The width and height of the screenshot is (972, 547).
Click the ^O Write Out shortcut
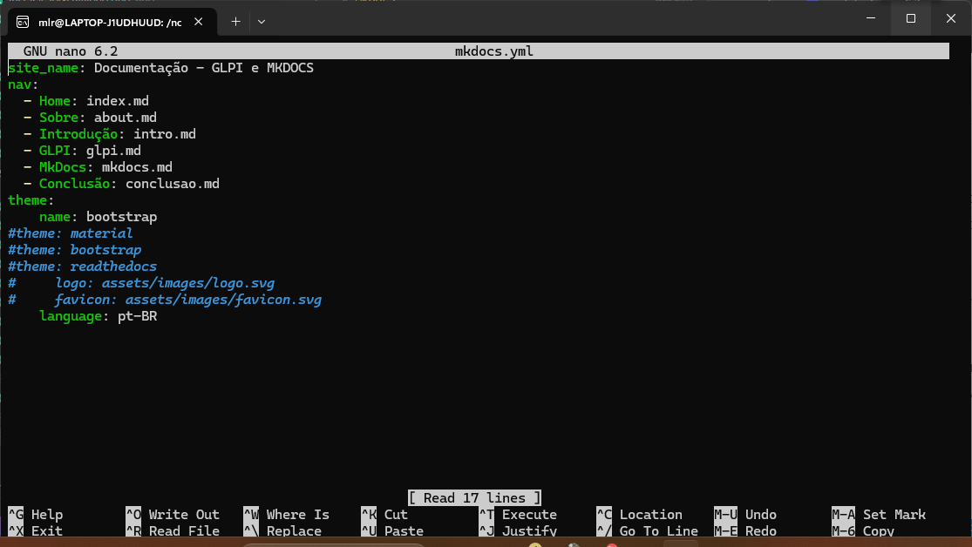173,515
